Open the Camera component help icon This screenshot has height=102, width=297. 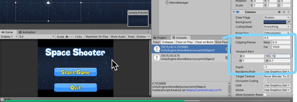[279, 12]
